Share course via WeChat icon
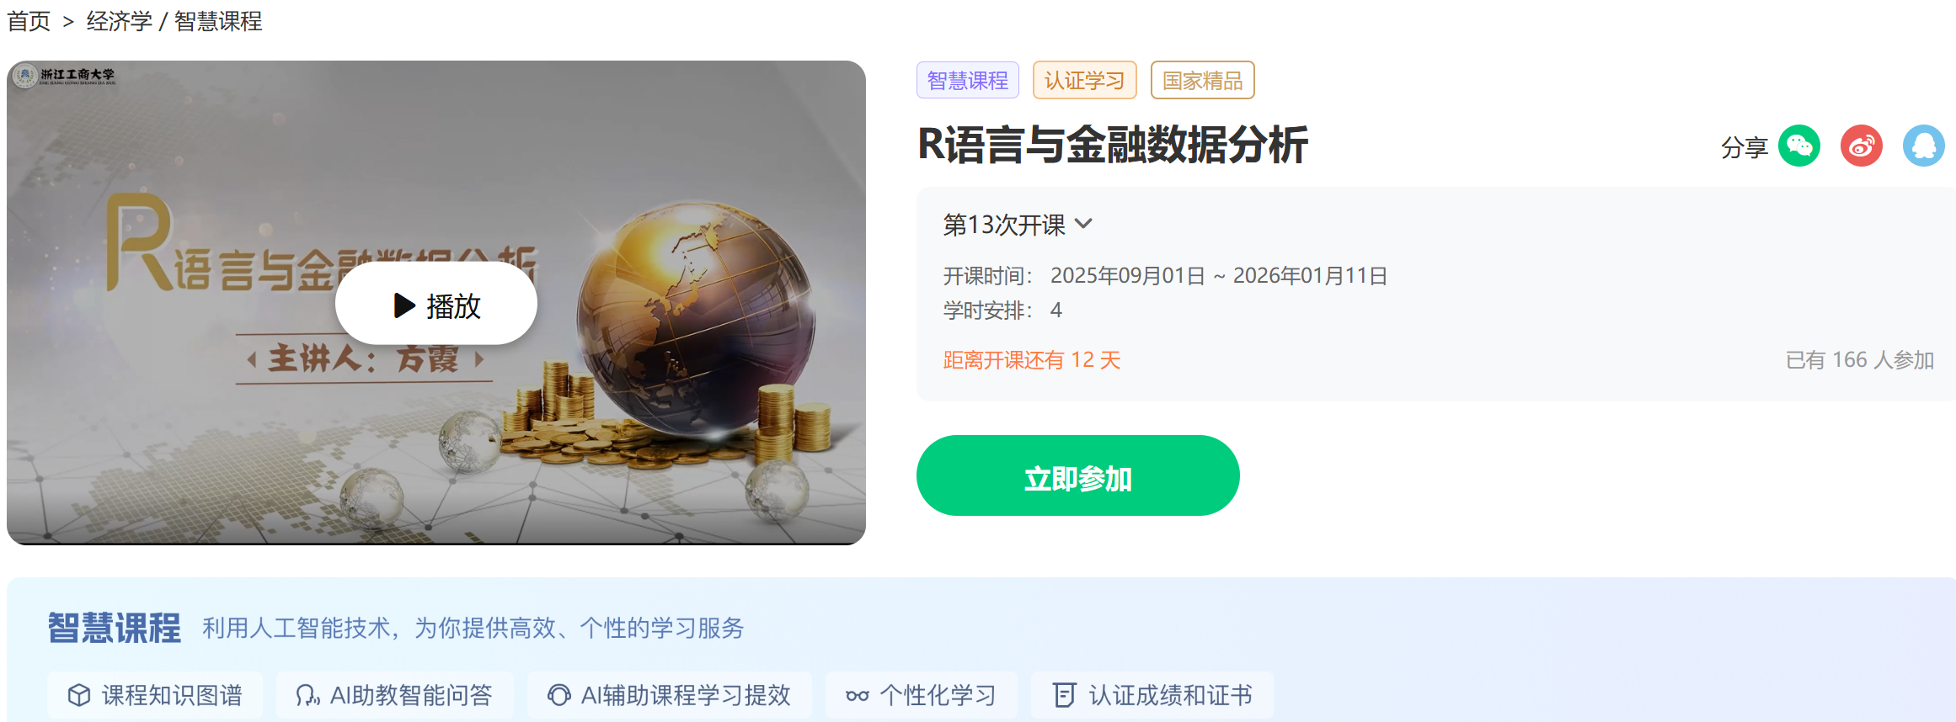 [x=1798, y=146]
